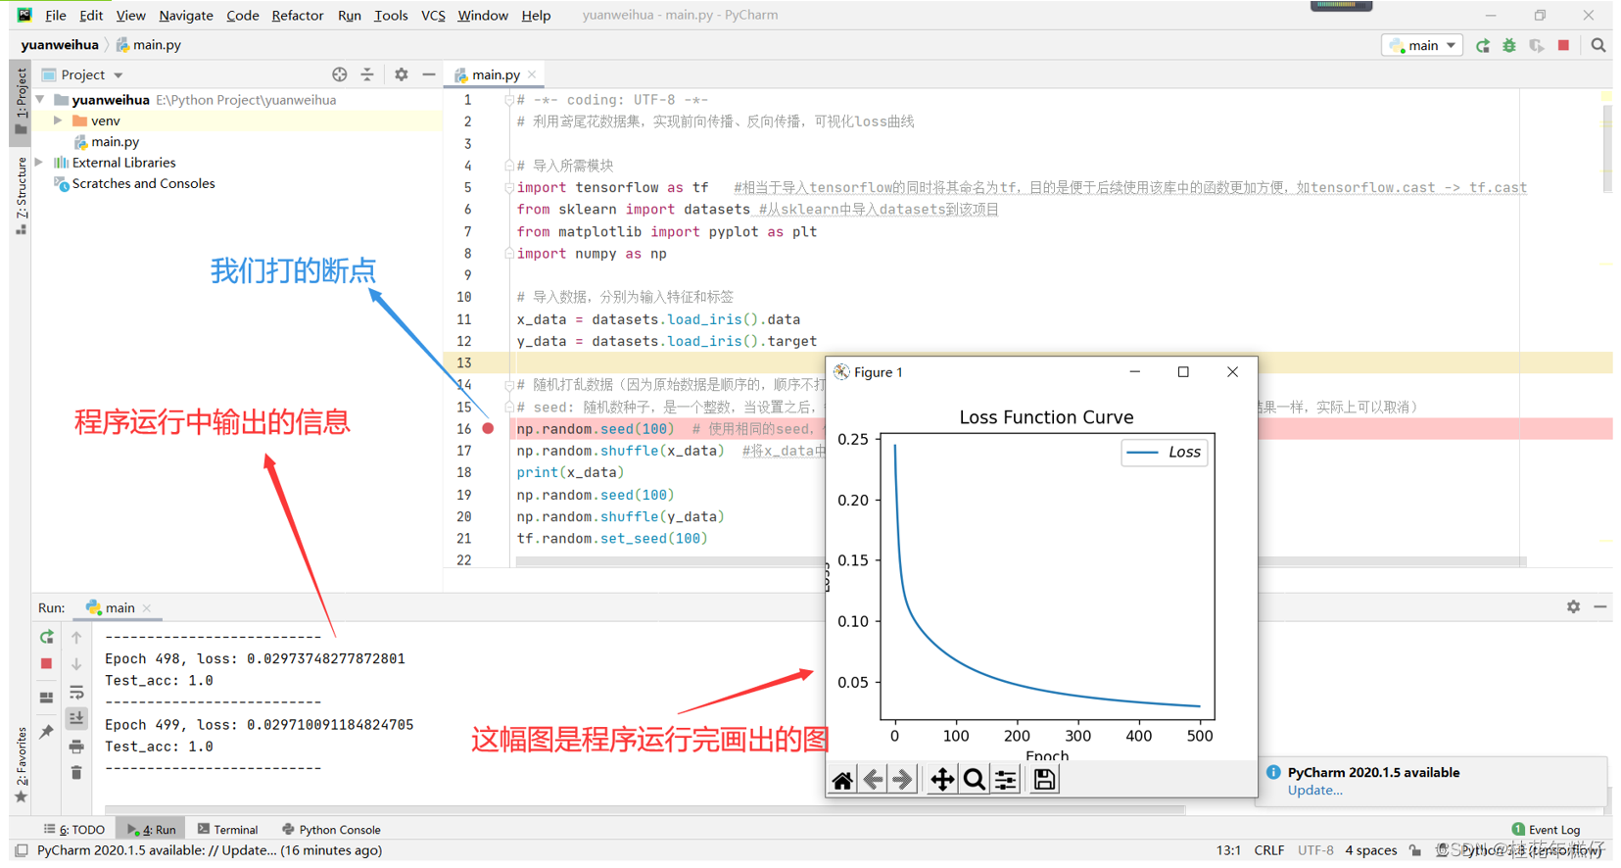Image resolution: width=1621 pixels, height=868 pixels.
Task: Click Run console horizontal scrollbar
Action: point(644,810)
